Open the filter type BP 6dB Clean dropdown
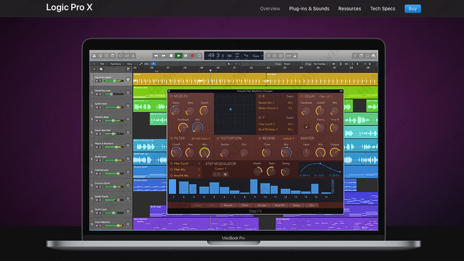 pyautogui.click(x=201, y=139)
